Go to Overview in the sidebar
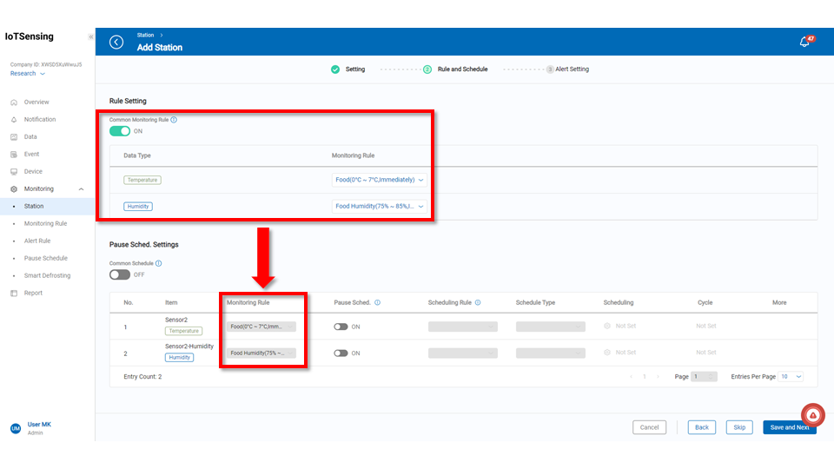This screenshot has width=834, height=469. [x=36, y=102]
